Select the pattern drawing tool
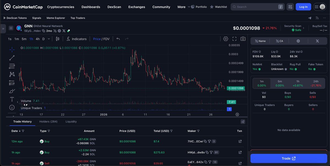The height and width of the screenshot is (166, 330). [x=12, y=74]
